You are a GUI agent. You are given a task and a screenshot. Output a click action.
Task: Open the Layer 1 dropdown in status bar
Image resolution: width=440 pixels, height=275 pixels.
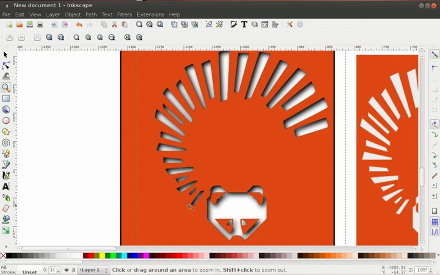(x=93, y=270)
